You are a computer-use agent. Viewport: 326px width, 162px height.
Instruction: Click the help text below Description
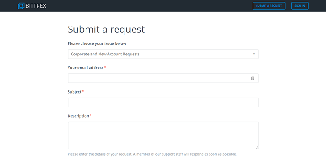coord(152,154)
